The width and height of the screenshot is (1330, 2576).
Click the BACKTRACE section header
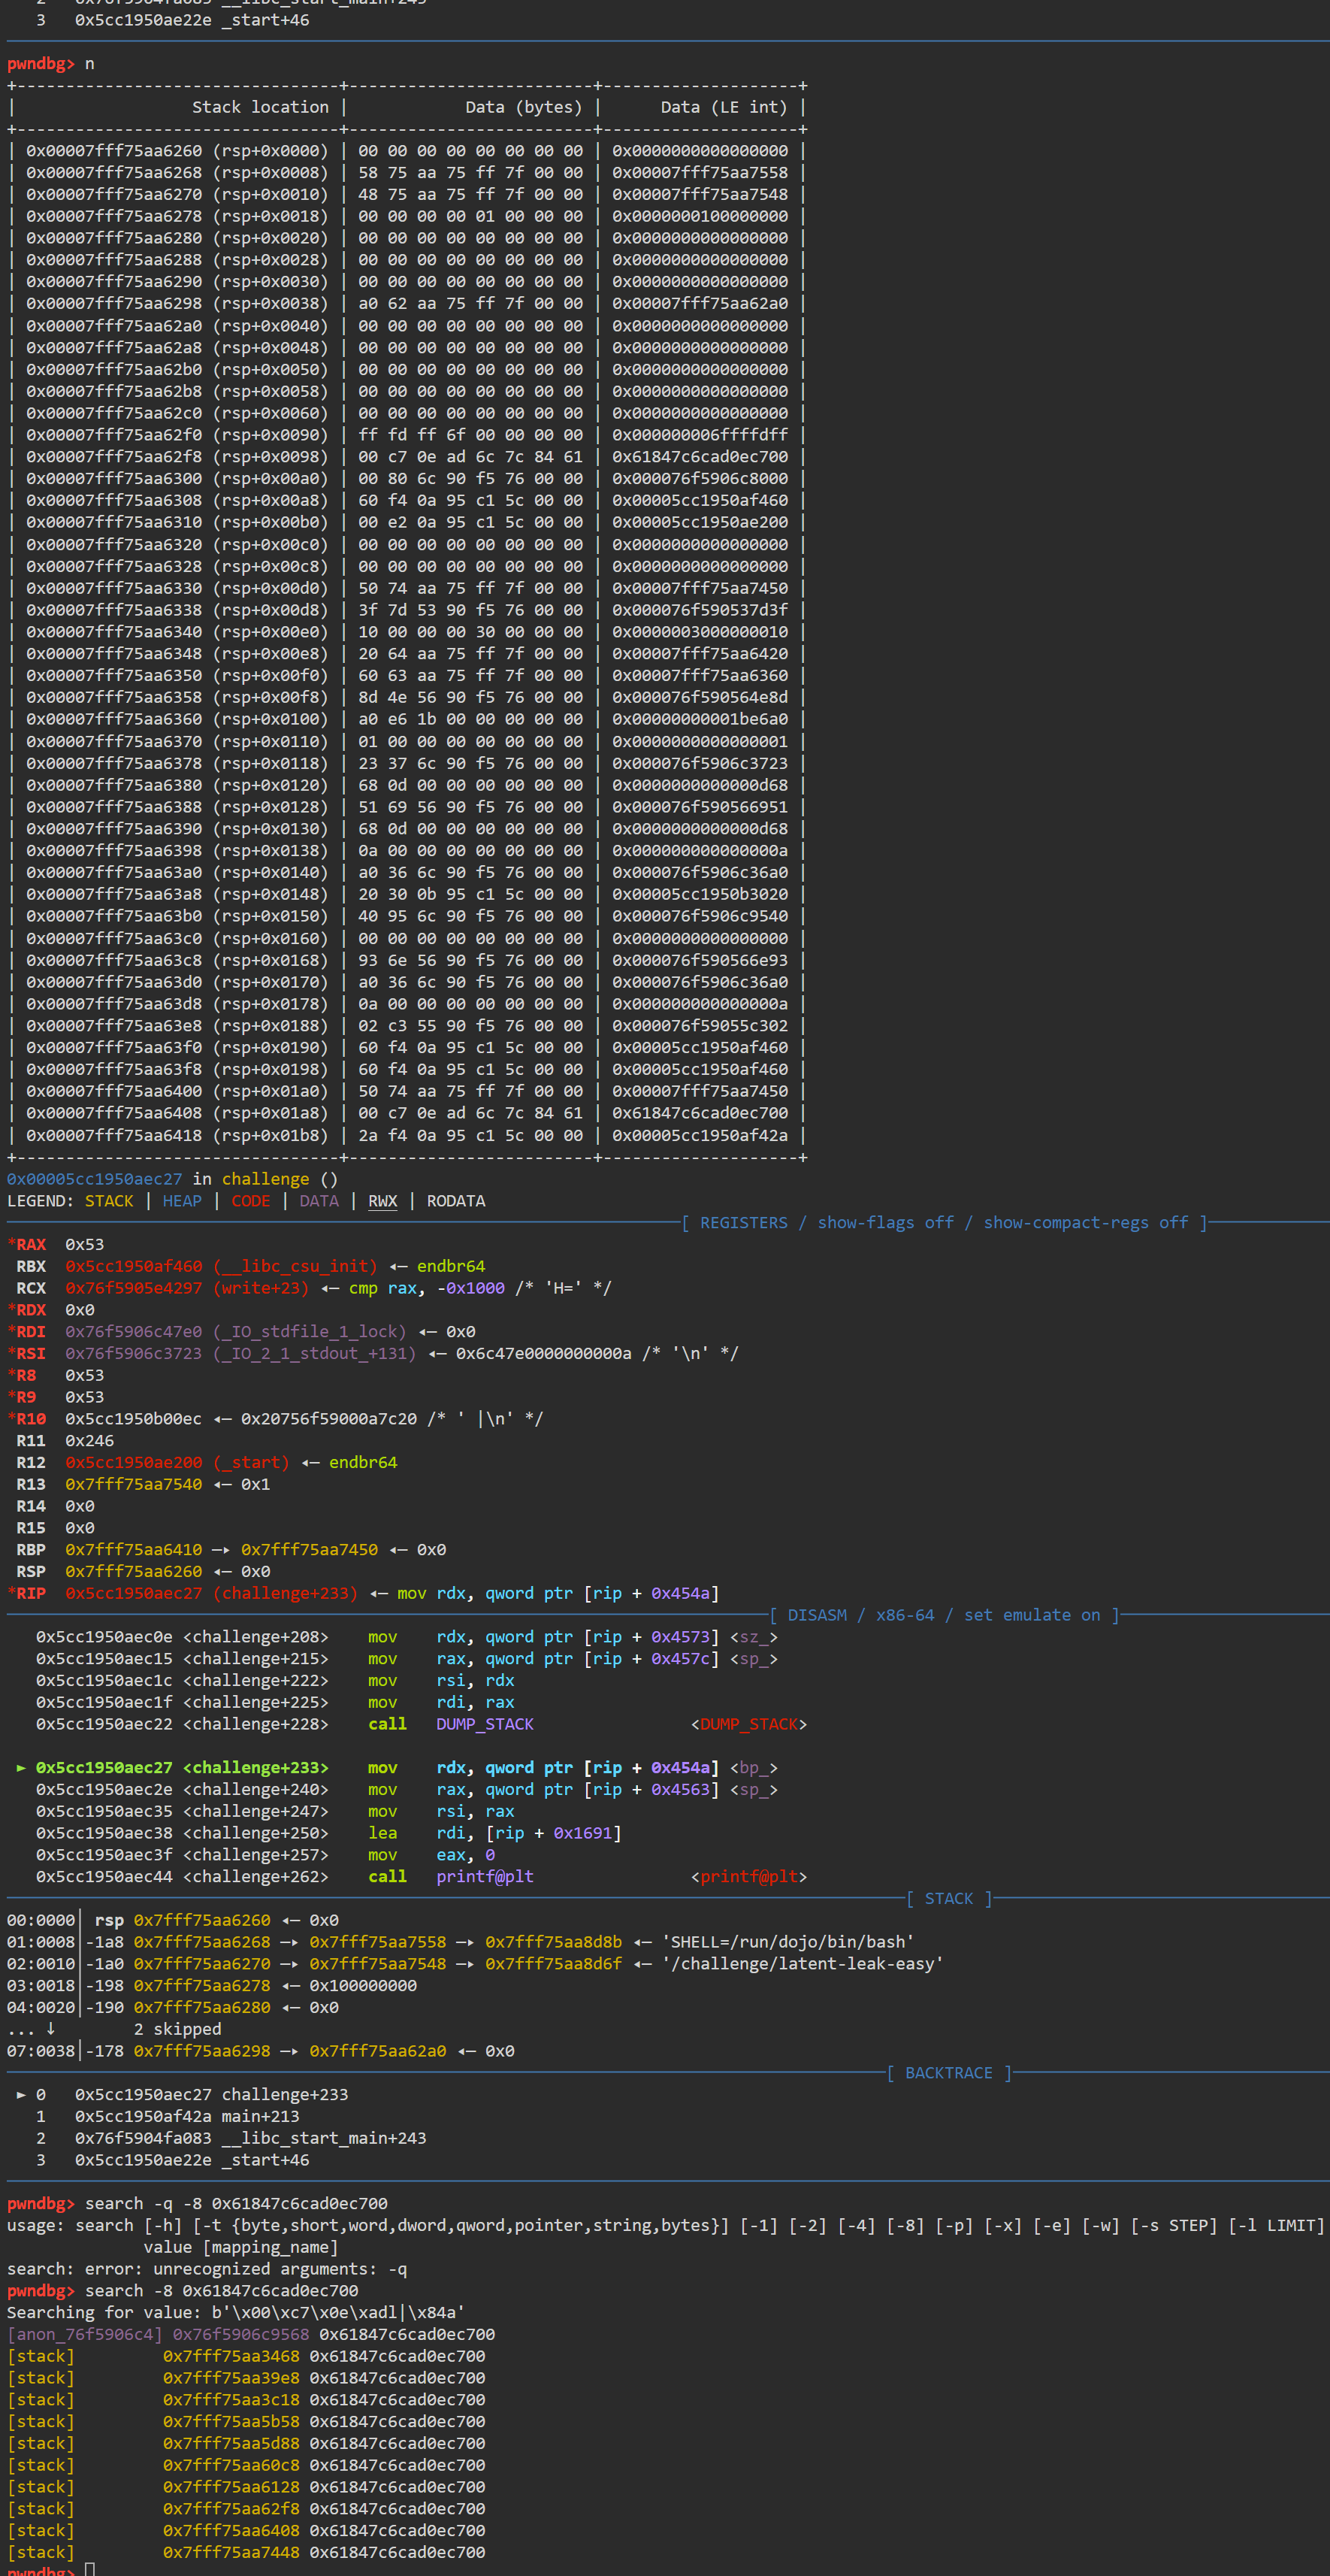coord(948,2073)
